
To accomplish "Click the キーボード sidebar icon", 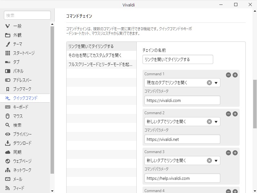I will pos(7,107).
